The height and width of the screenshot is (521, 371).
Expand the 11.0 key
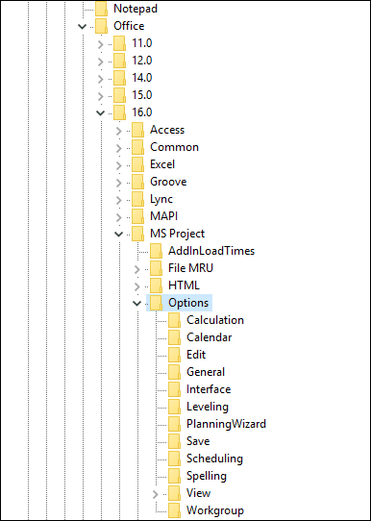click(x=101, y=44)
